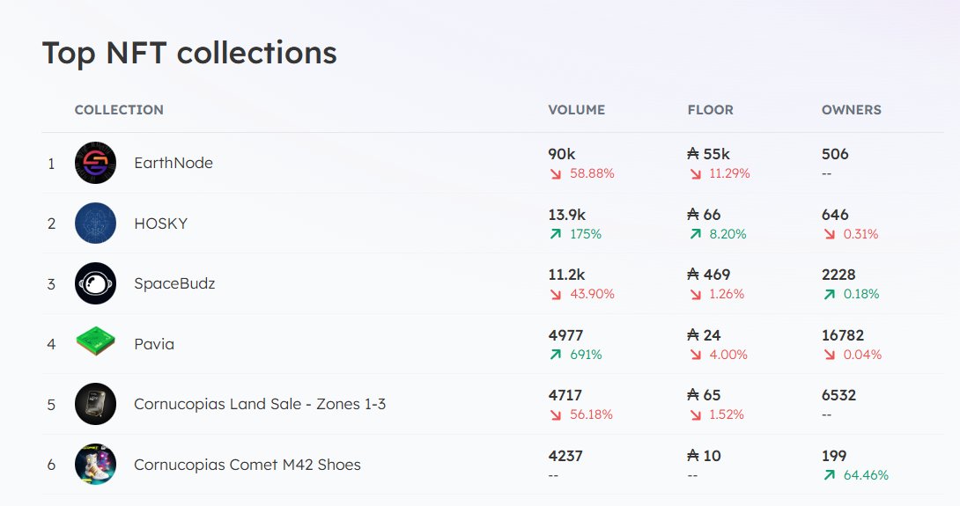Viewport: 960px width, 506px height.
Task: Open the SpaceBudz astronaut icon
Action: (95, 283)
